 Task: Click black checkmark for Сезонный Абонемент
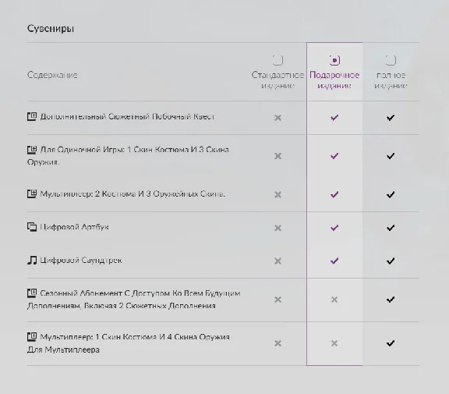(391, 300)
